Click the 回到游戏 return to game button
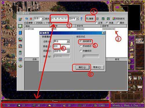 119,19
